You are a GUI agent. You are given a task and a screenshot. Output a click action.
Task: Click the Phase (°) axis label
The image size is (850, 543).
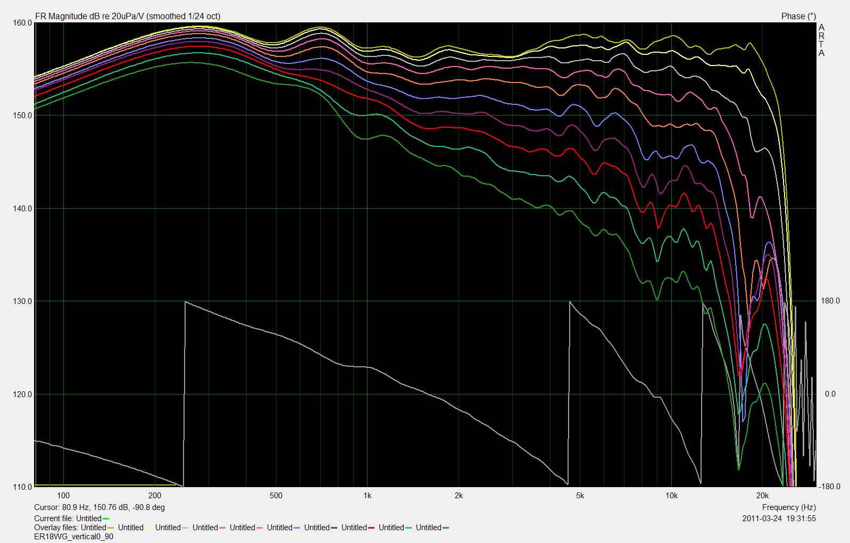(x=798, y=17)
